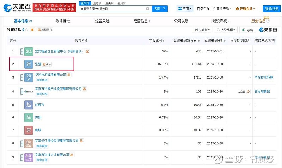
Task: Click indirect holding icon next to 1.2%
Action: pyautogui.click(x=248, y=92)
